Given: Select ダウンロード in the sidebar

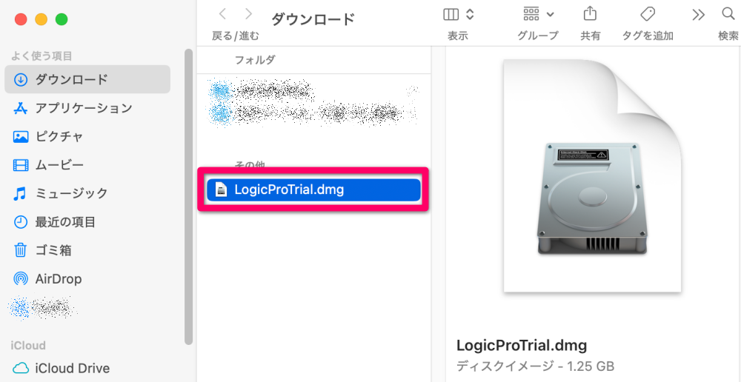Looking at the screenshot, I should click(x=87, y=79).
